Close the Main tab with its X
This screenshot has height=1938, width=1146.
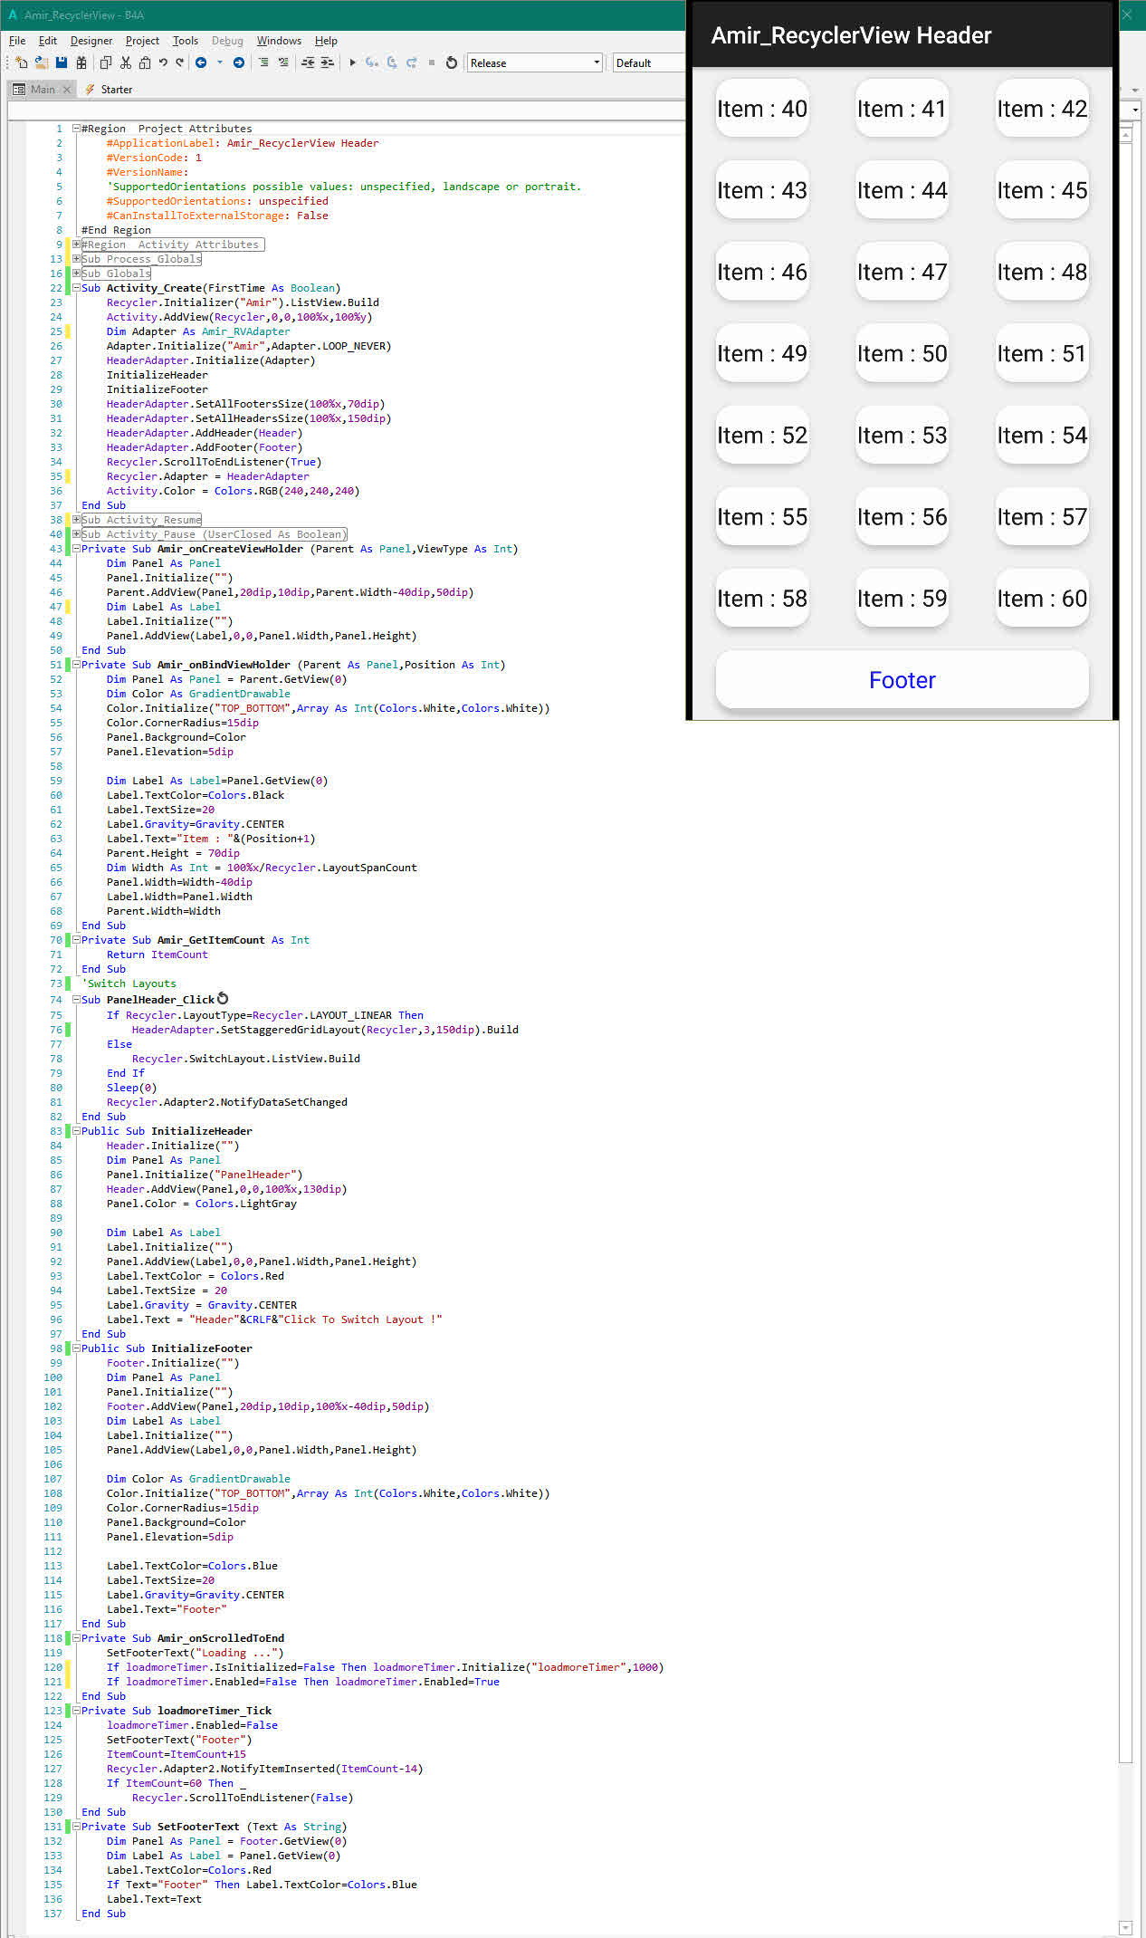click(67, 90)
